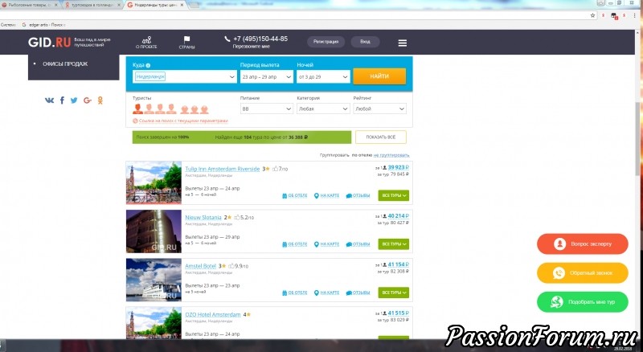The image size is (643, 352).
Task: Switch grouping to не группировать
Action: (x=389, y=153)
